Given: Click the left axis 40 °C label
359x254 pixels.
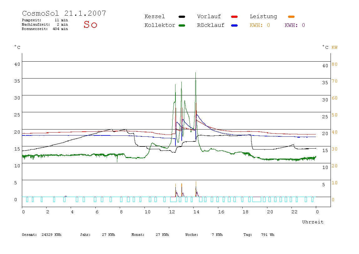Looking at the screenshot, I should coord(17,64).
